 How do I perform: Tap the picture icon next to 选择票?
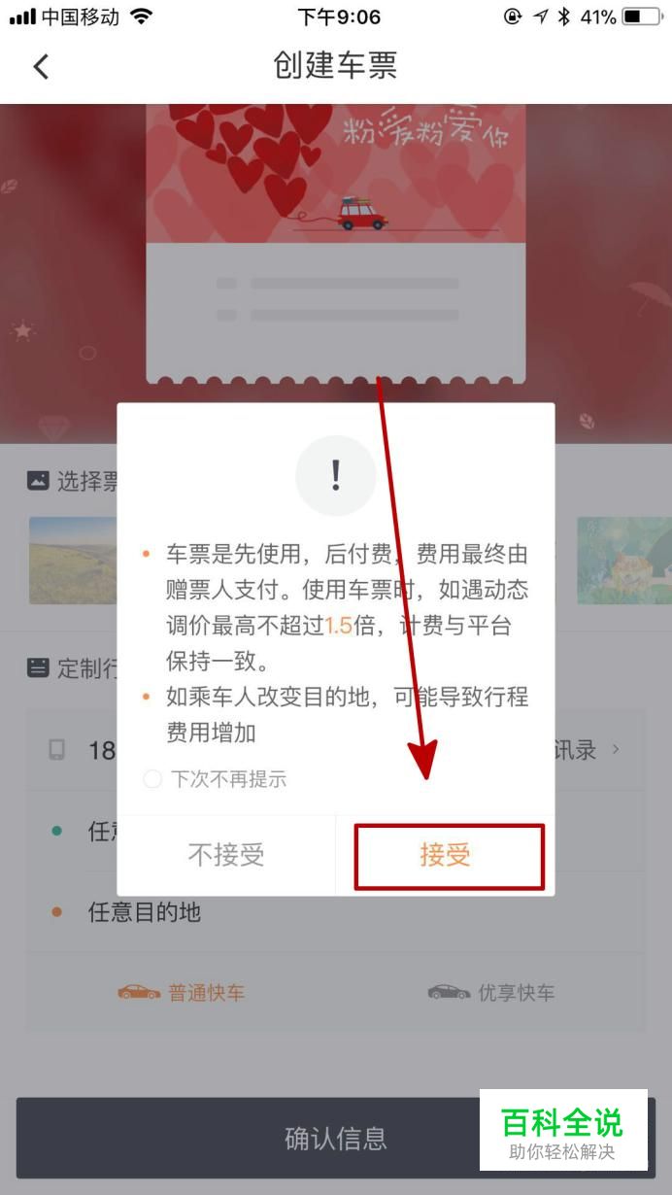pos(38,480)
